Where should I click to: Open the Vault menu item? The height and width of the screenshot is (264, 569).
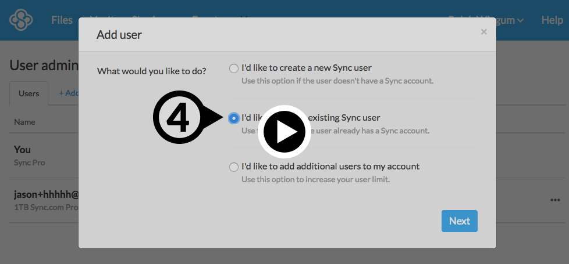pos(92,20)
